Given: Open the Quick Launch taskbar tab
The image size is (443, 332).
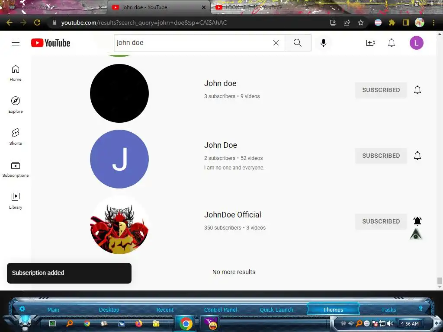Looking at the screenshot, I should [276, 310].
